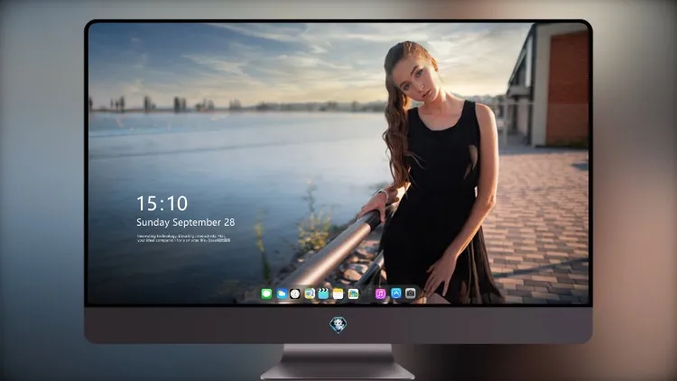Open the blue App Store icon in the dock
Viewport: 677px width, 381px height.
tap(396, 293)
